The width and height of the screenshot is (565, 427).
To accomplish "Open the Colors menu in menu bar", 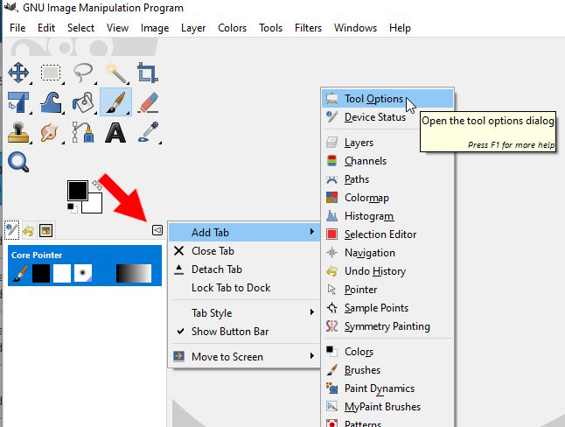I will 232,28.
